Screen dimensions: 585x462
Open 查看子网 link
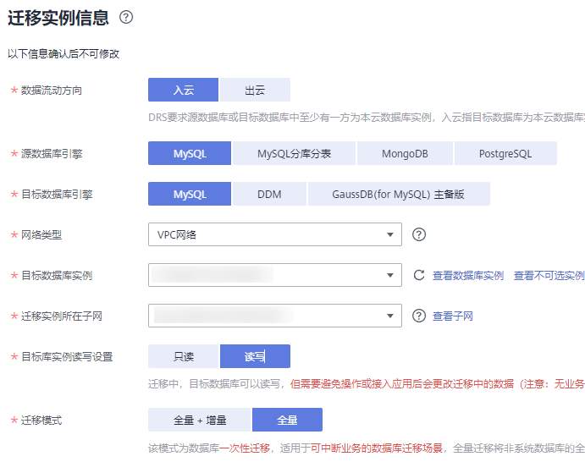click(453, 316)
